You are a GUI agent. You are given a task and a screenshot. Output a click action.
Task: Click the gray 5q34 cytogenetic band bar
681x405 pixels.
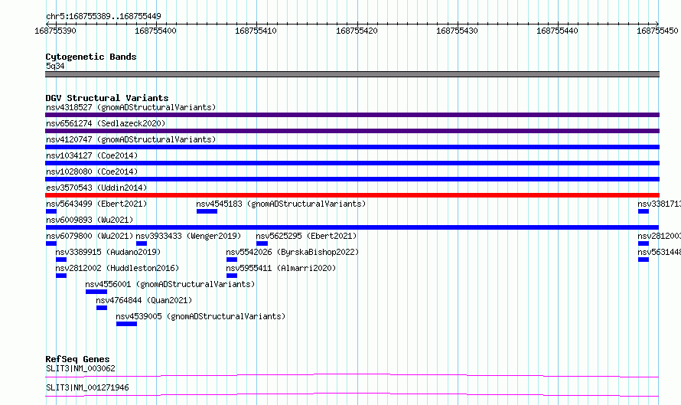pos(352,74)
